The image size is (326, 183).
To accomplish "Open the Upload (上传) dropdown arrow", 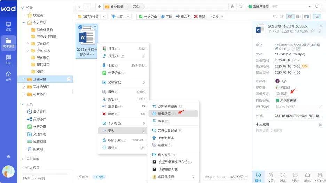I will click(x=128, y=16).
